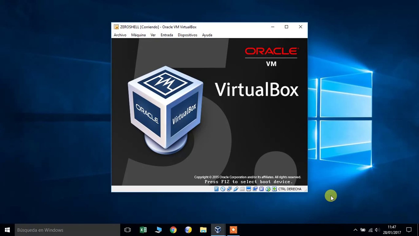The height and width of the screenshot is (236, 419).
Task: Click the VirtualBox icon in title bar
Action: (x=116, y=27)
